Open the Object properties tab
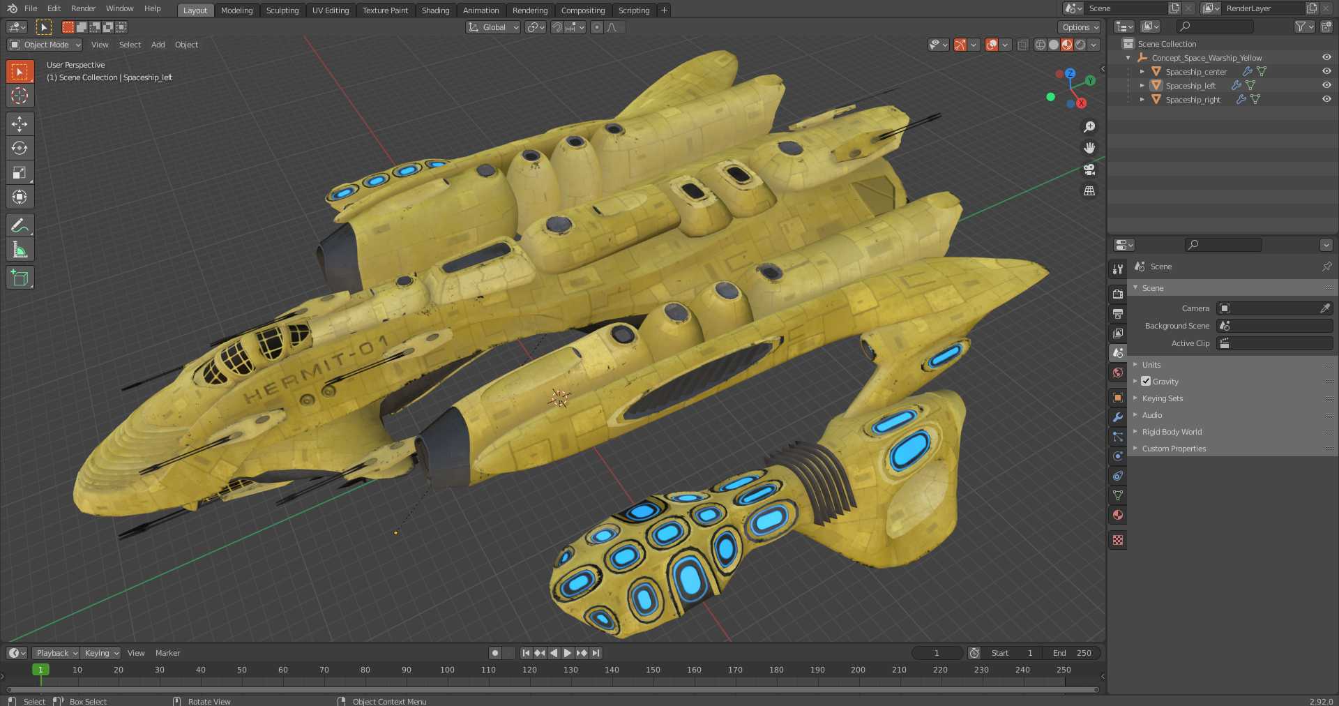Viewport: 1339px width, 706px height. point(1118,398)
